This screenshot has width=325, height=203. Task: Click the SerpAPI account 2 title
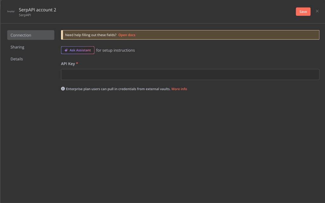[x=37, y=10]
